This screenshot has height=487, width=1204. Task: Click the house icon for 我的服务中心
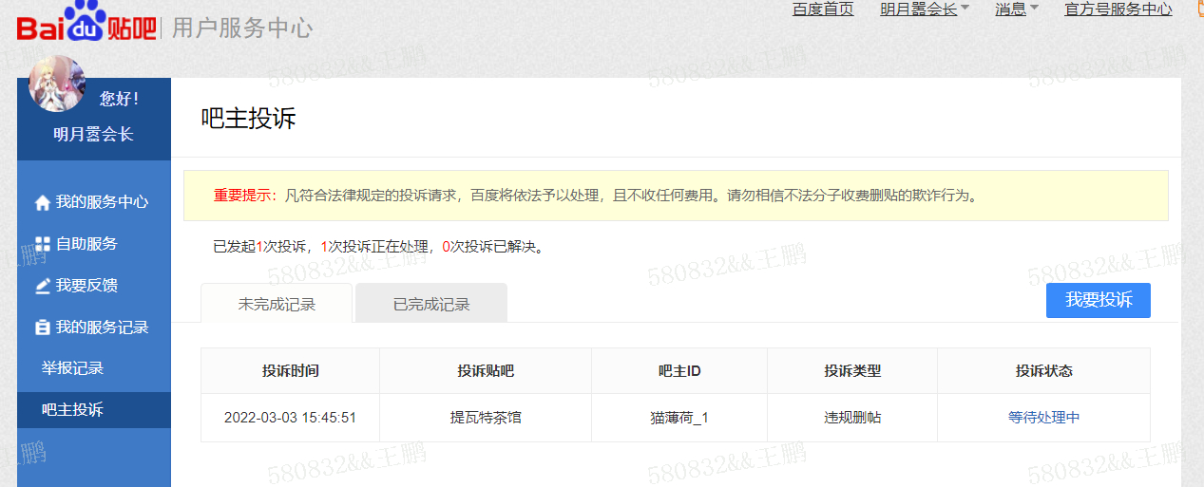click(x=42, y=202)
